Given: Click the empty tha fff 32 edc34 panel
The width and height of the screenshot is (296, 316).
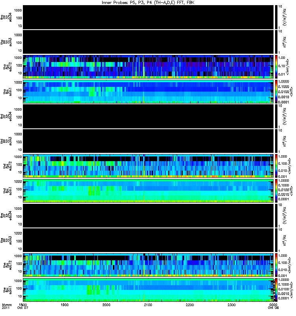Looking at the screenshot, I should tap(148, 17).
